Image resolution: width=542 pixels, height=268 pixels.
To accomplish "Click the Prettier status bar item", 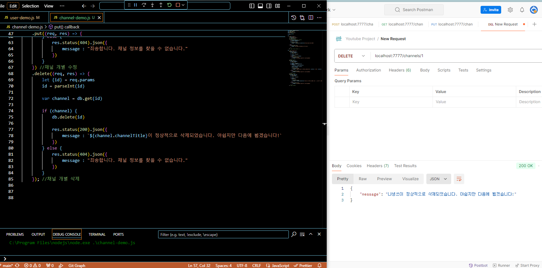I will (x=303, y=265).
